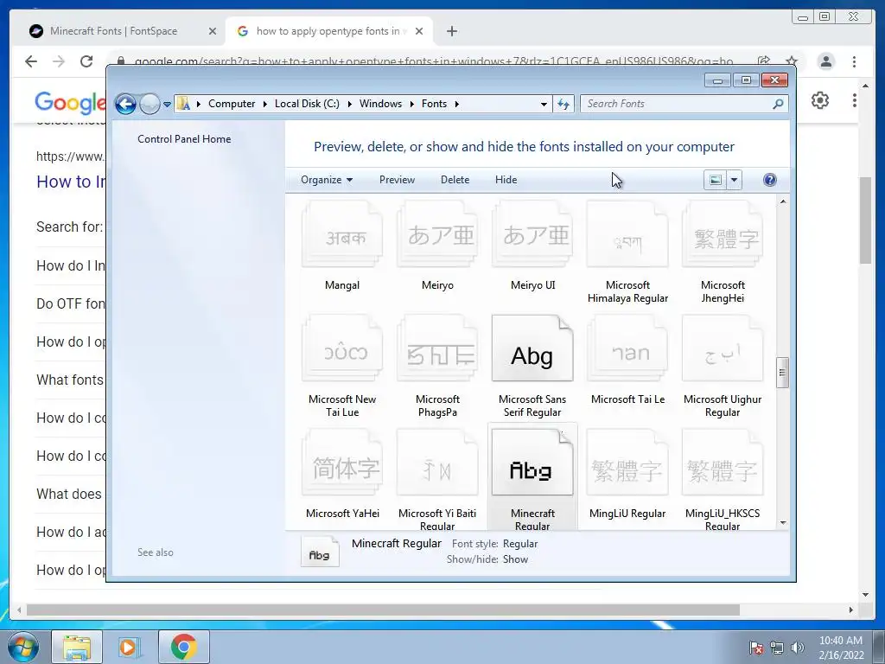
Task: Click Preview in the Fonts toolbar
Action: tap(397, 180)
